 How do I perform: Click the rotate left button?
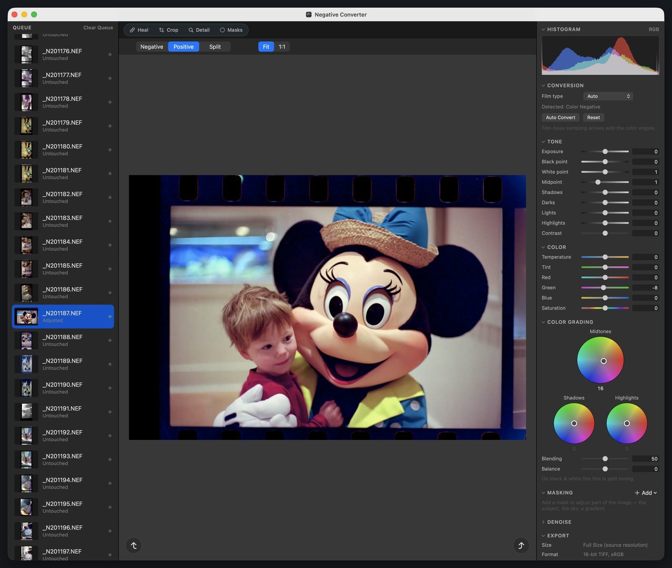pos(134,545)
